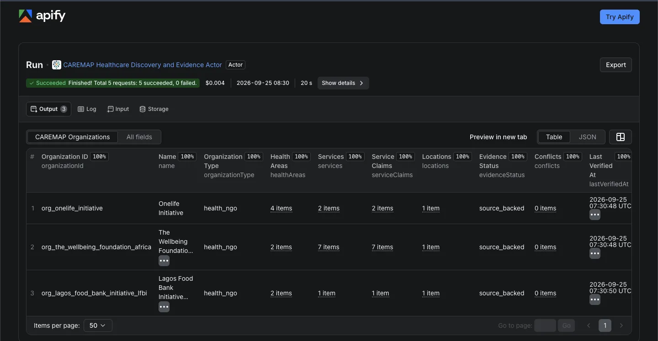
Task: Open the Input tab
Action: point(118,109)
